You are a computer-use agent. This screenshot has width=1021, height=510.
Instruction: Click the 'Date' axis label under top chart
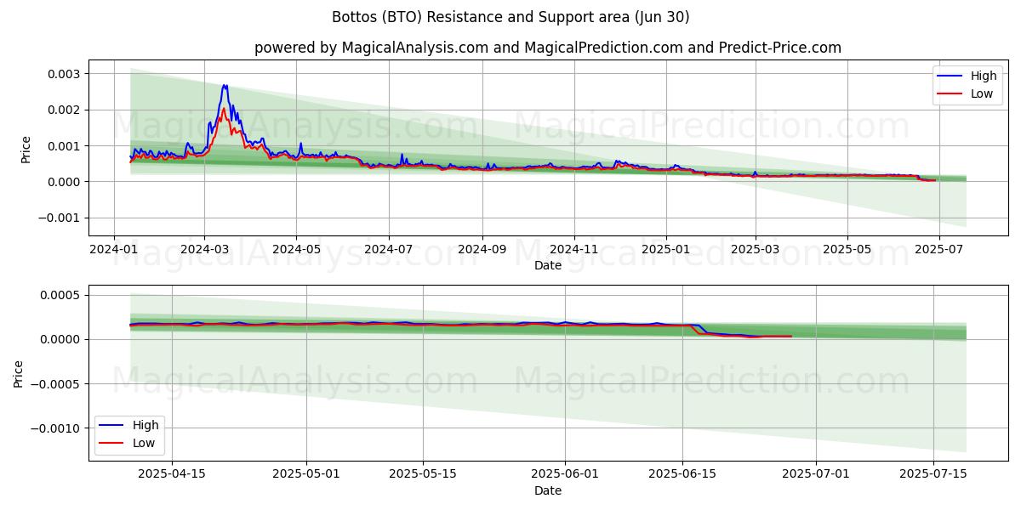[548, 265]
